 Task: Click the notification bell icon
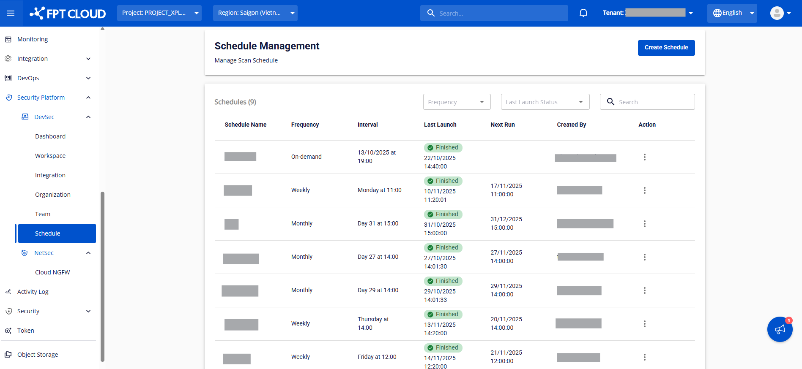(x=583, y=13)
